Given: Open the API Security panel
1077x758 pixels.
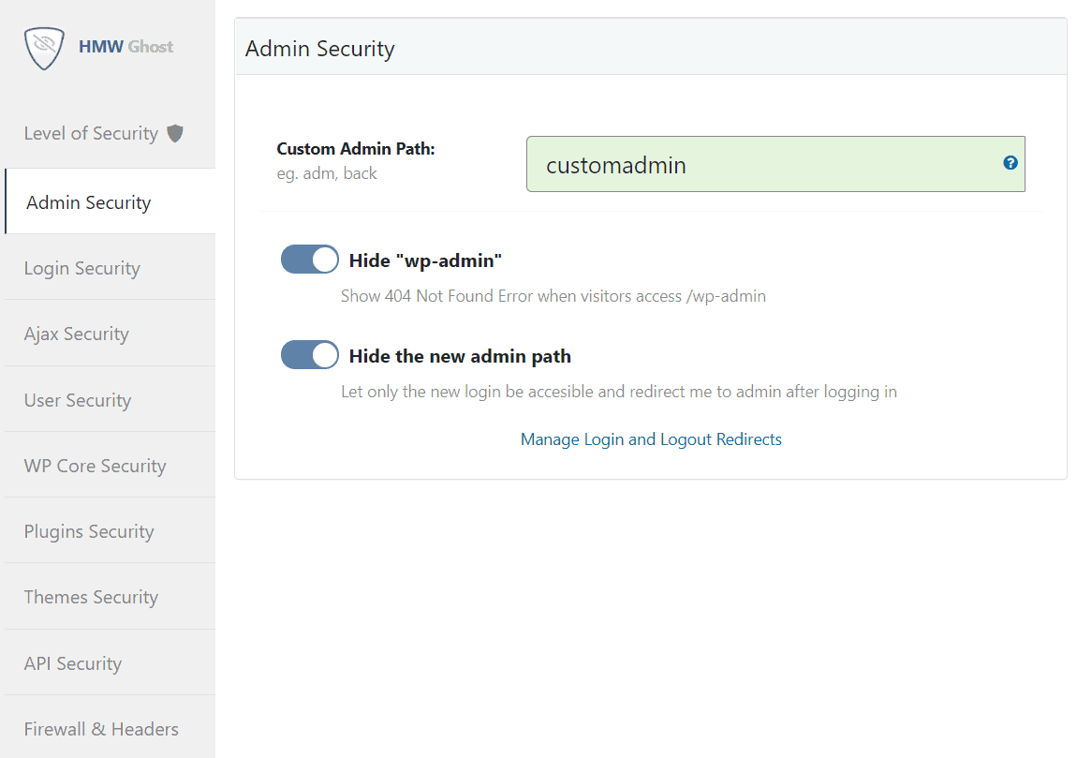Looking at the screenshot, I should pyautogui.click(x=72, y=662).
